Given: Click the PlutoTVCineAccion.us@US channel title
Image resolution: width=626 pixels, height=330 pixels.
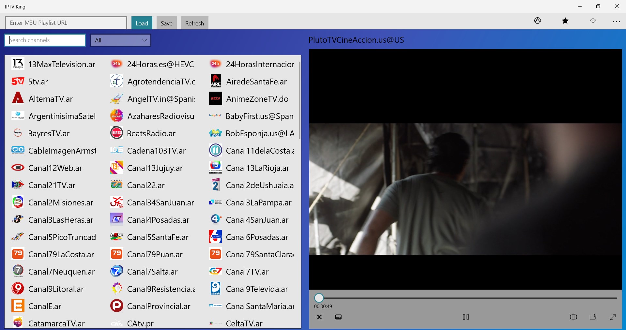Looking at the screenshot, I should point(356,40).
